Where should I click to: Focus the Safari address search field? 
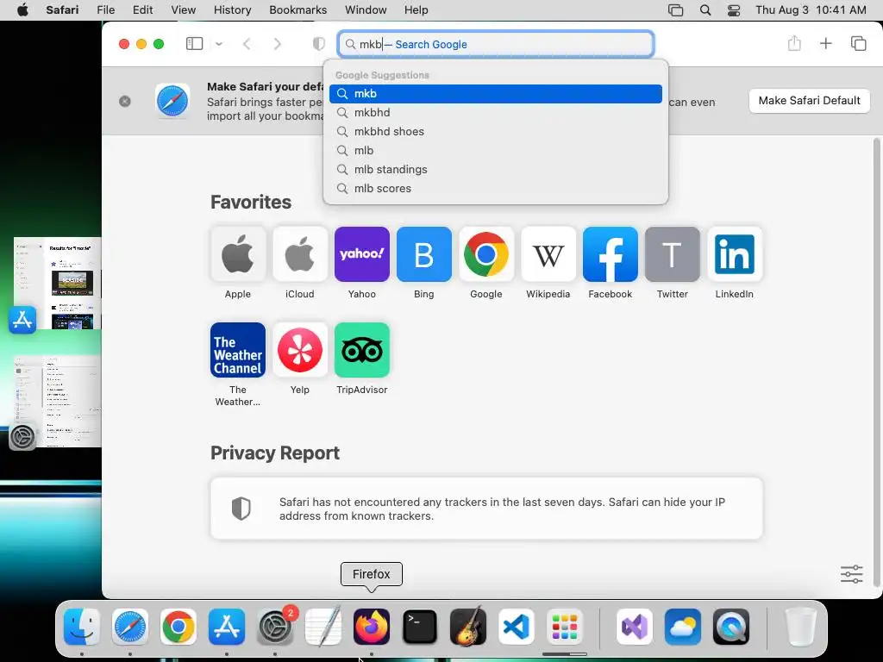(x=496, y=44)
